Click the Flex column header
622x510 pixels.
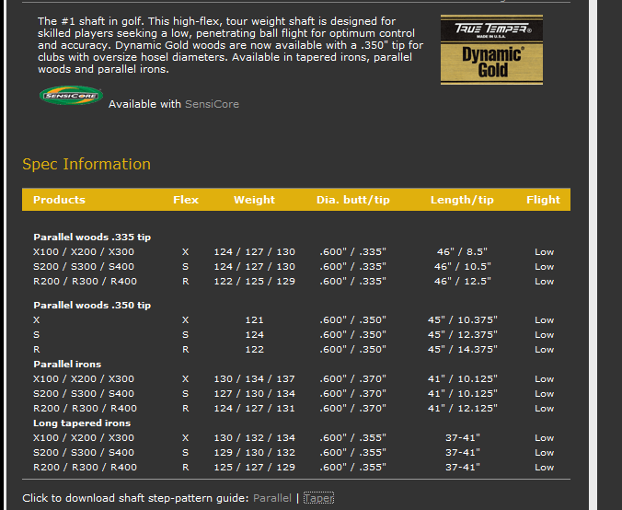[x=186, y=200]
